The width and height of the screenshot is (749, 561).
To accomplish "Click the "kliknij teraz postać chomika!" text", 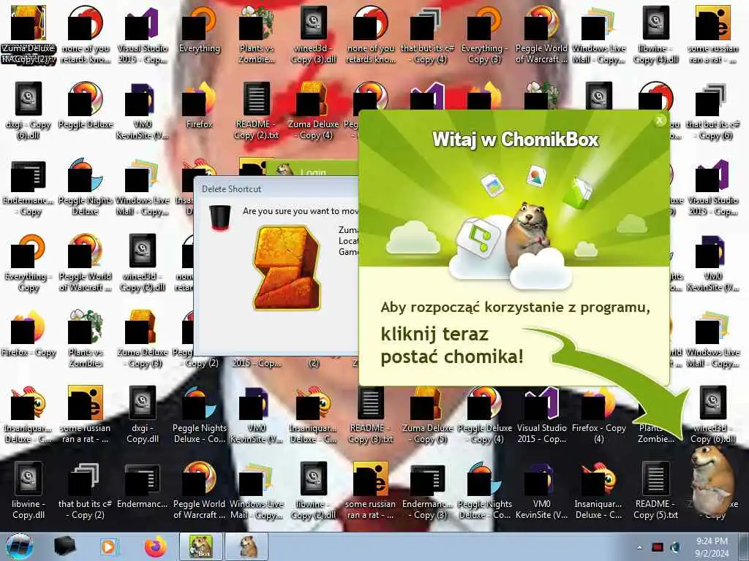I will click(x=452, y=345).
